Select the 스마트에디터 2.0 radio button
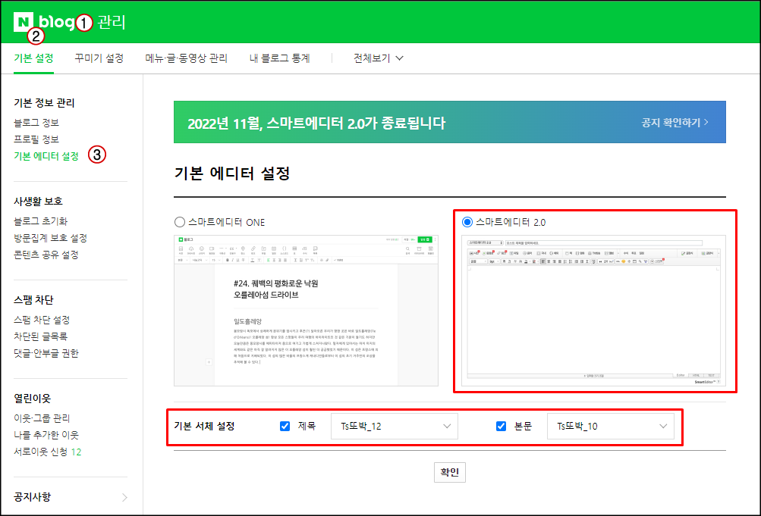Image resolution: width=761 pixels, height=516 pixels. (x=467, y=222)
